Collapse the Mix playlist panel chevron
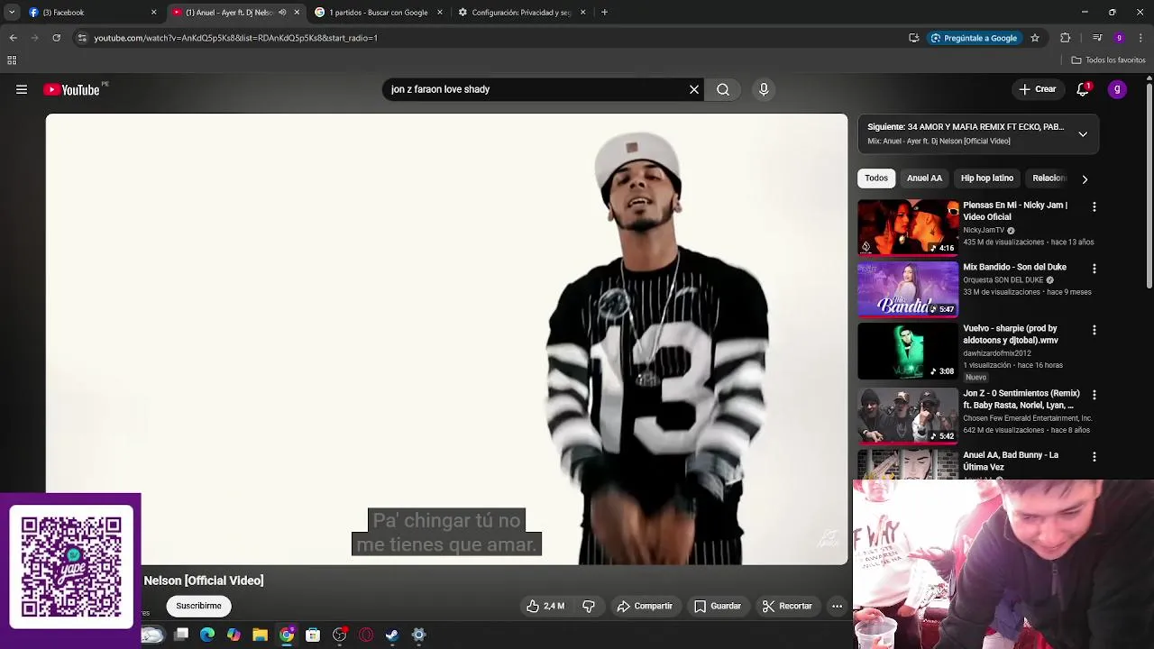Image resolution: width=1154 pixels, height=649 pixels. [x=1083, y=133]
